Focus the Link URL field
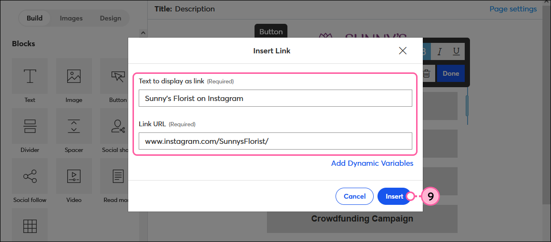551x242 pixels. 275,141
